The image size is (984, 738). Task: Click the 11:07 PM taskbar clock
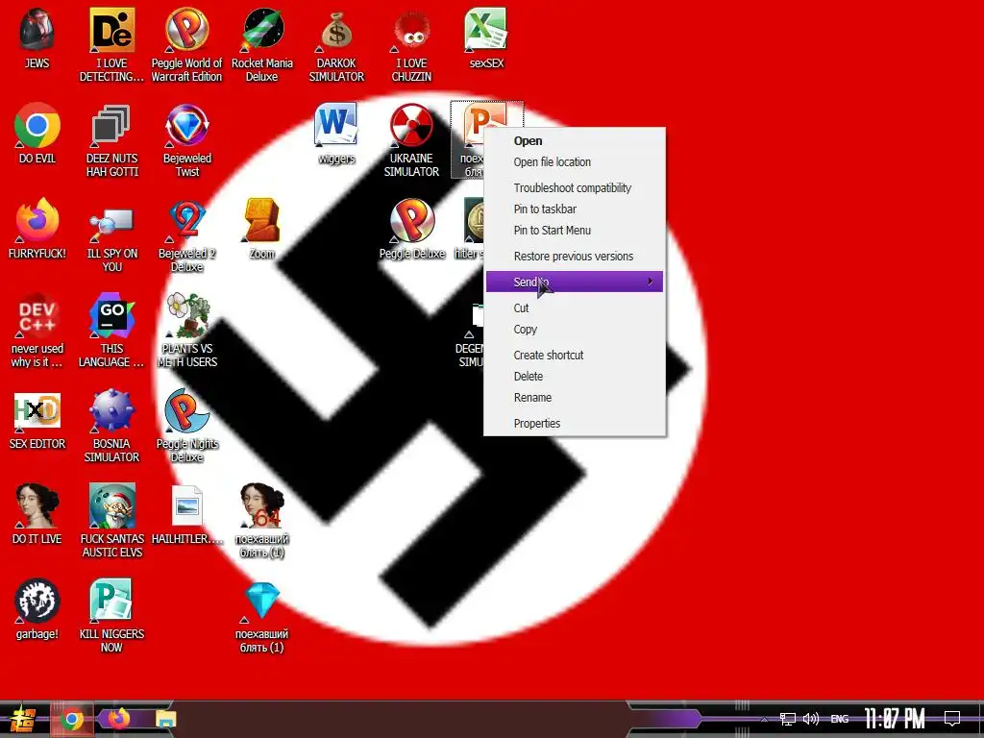click(x=895, y=719)
